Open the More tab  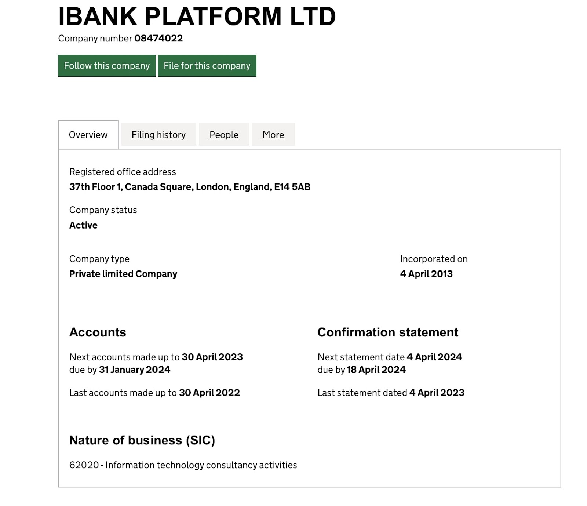273,135
